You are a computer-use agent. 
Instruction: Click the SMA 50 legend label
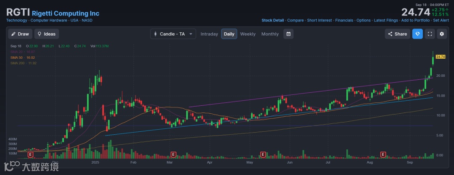(23, 57)
